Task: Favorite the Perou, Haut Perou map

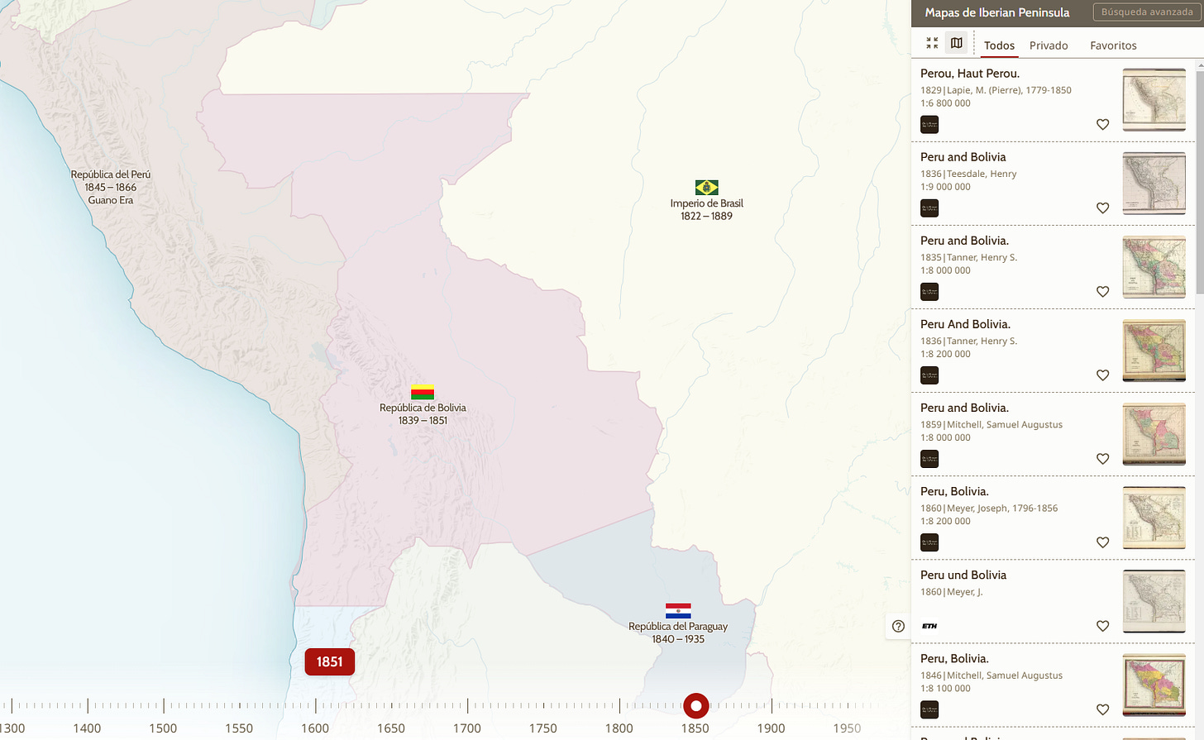Action: pyautogui.click(x=1102, y=125)
